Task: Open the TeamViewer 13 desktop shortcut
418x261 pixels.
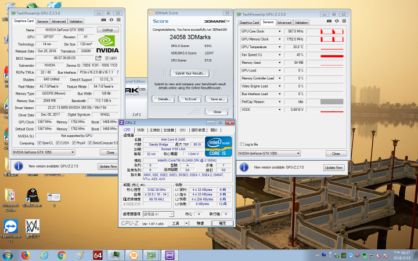Action: pyautogui.click(x=10, y=230)
